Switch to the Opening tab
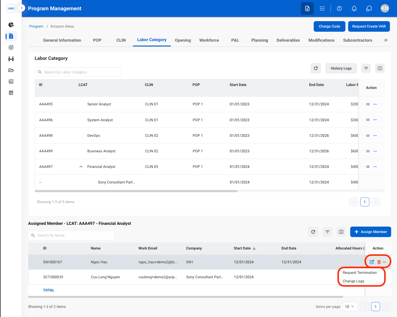Image resolution: width=397 pixels, height=317 pixels. [183, 40]
